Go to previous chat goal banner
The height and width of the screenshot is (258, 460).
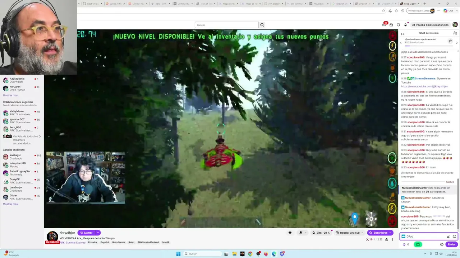(401, 43)
